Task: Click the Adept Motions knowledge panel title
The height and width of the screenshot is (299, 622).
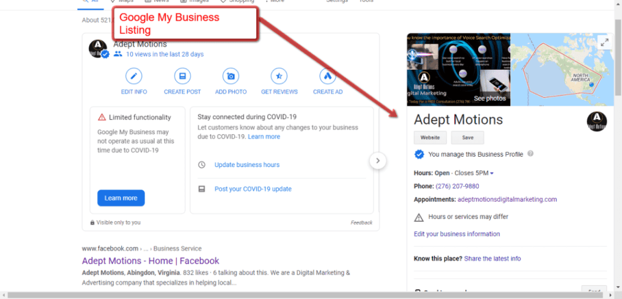Action: click(458, 120)
